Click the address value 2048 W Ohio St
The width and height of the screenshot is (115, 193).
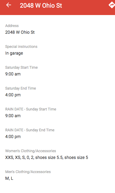[20, 32]
